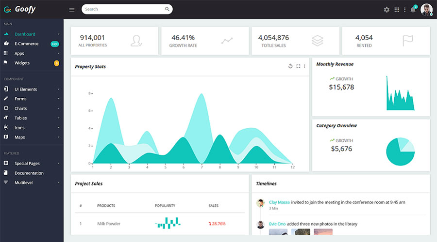Image resolution: width=437 pixels, height=242 pixels.
Task: Click the hamburger menu icon
Action: click(x=72, y=9)
